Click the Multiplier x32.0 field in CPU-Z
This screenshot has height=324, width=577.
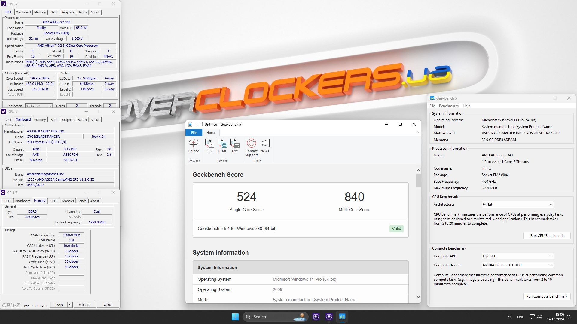(40, 84)
